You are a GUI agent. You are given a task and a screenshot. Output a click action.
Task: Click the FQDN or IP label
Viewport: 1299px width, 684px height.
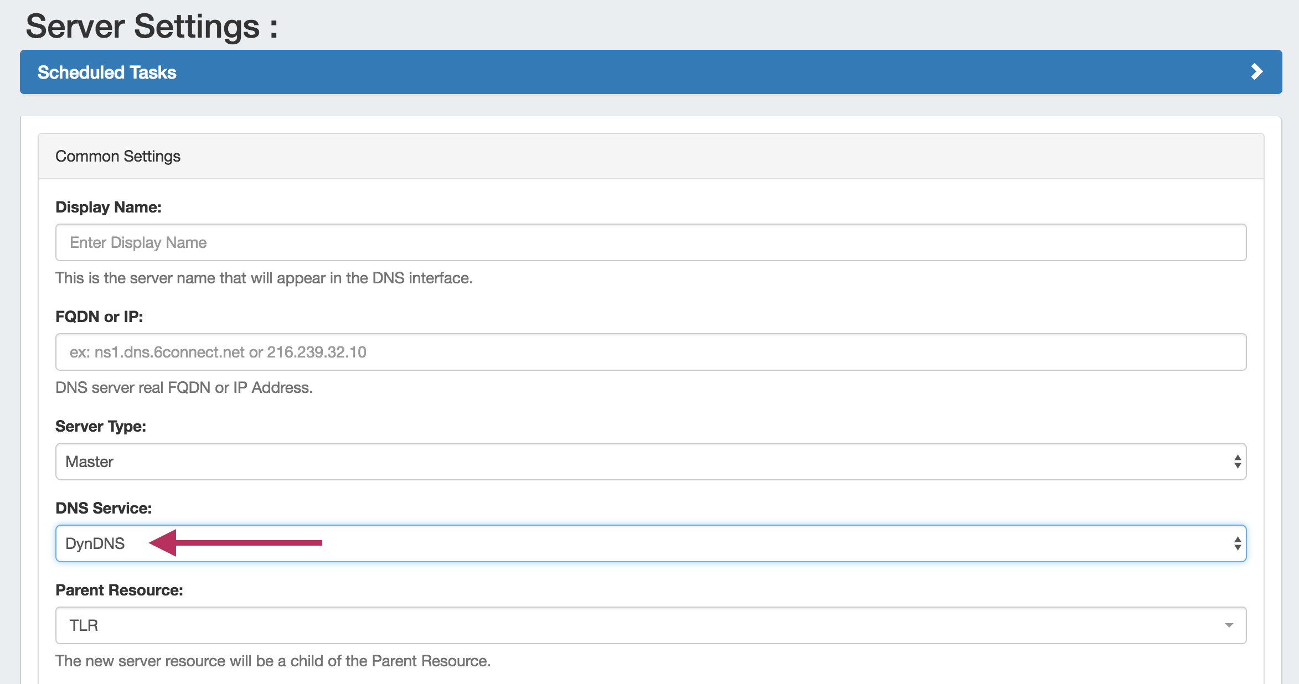[x=99, y=317]
